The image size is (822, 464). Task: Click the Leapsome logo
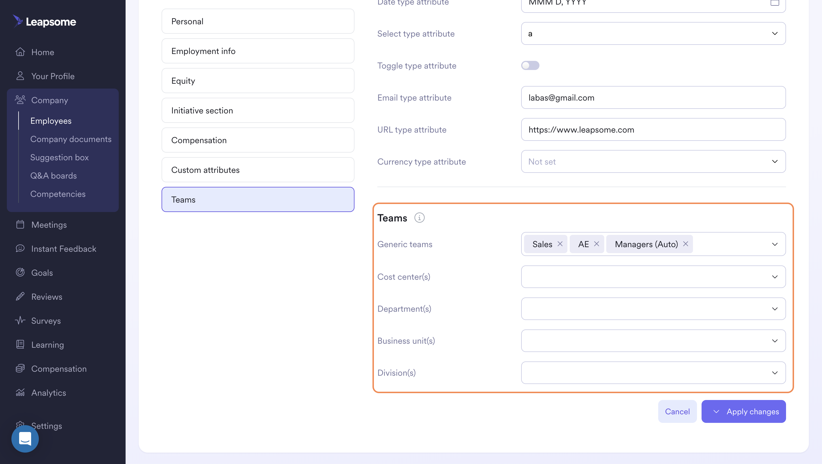pos(45,21)
